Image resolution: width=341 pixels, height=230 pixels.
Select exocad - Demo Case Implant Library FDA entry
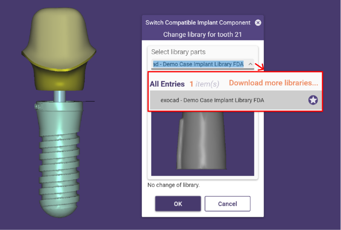tap(236, 100)
